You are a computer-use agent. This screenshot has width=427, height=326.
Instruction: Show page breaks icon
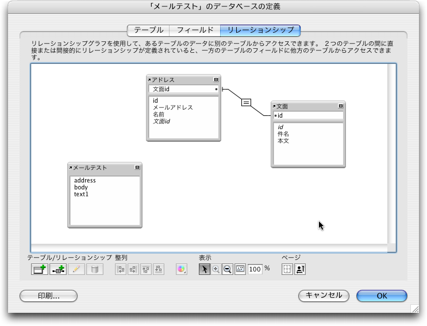click(x=288, y=269)
